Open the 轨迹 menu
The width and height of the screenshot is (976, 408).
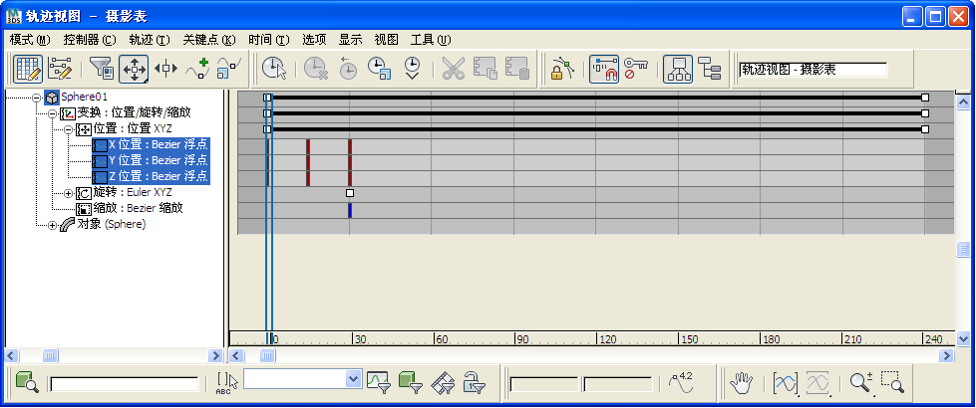click(150, 40)
